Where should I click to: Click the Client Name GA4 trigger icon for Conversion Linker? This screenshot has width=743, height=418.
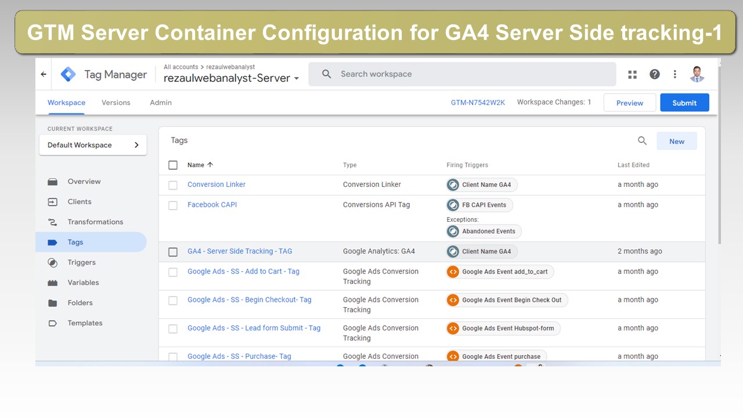point(453,185)
